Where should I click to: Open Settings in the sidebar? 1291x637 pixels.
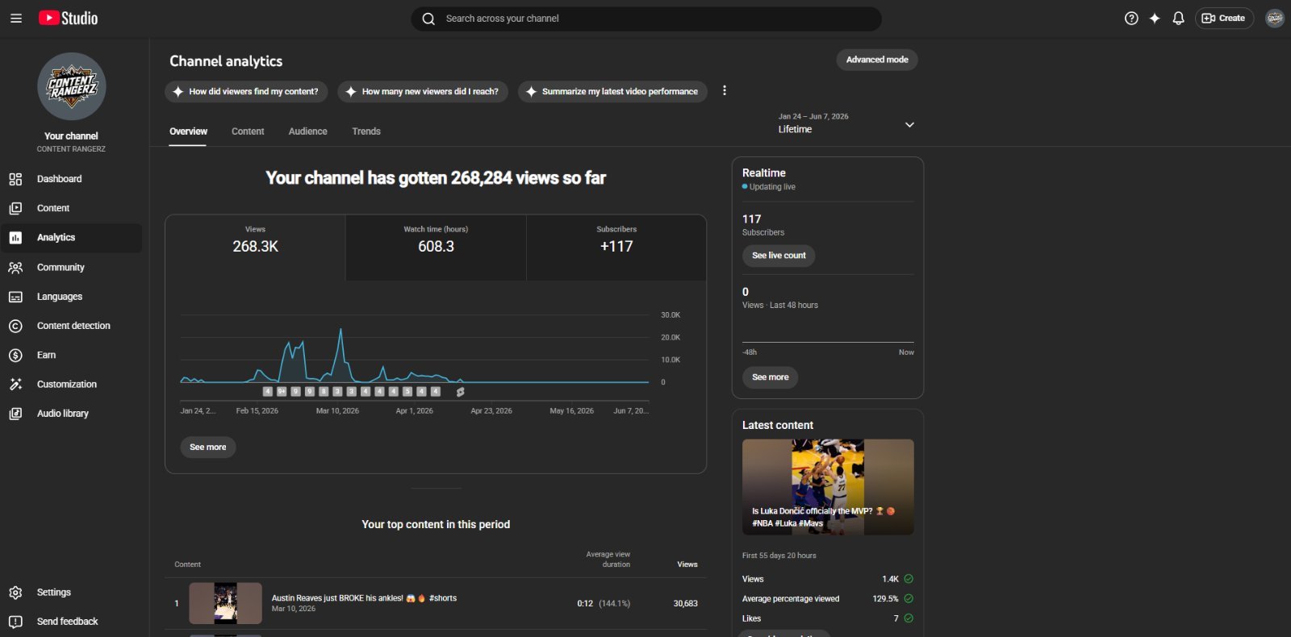pos(71,593)
